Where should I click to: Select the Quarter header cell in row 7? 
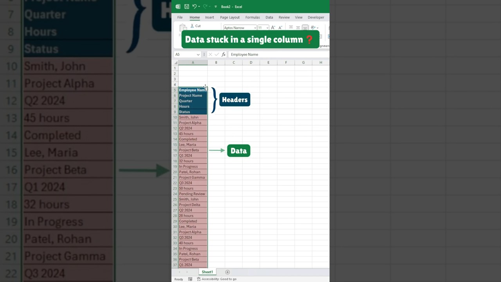193,101
